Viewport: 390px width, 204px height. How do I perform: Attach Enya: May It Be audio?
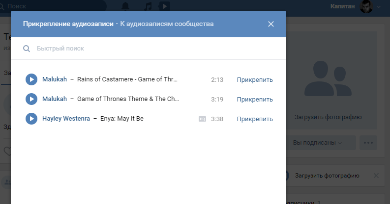coord(254,119)
